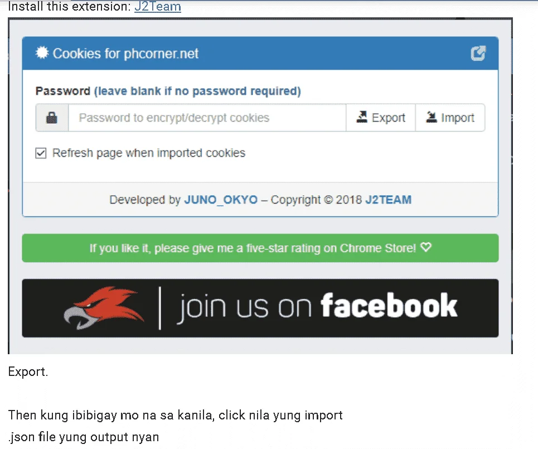The width and height of the screenshot is (538, 449).
Task: Open the J2TEAM copyright link
Action: pyautogui.click(x=388, y=200)
